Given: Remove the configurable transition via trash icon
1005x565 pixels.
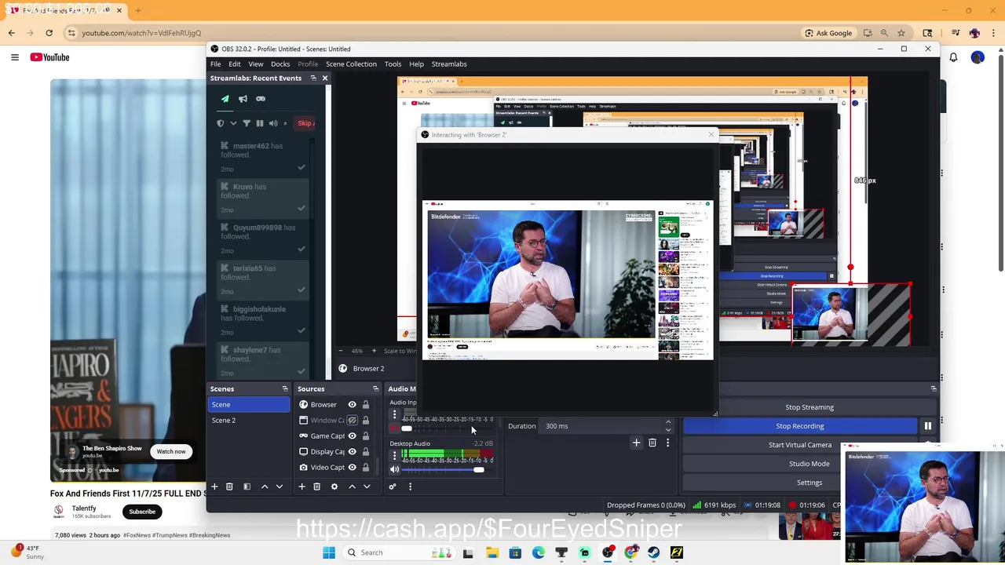Looking at the screenshot, I should 652,443.
